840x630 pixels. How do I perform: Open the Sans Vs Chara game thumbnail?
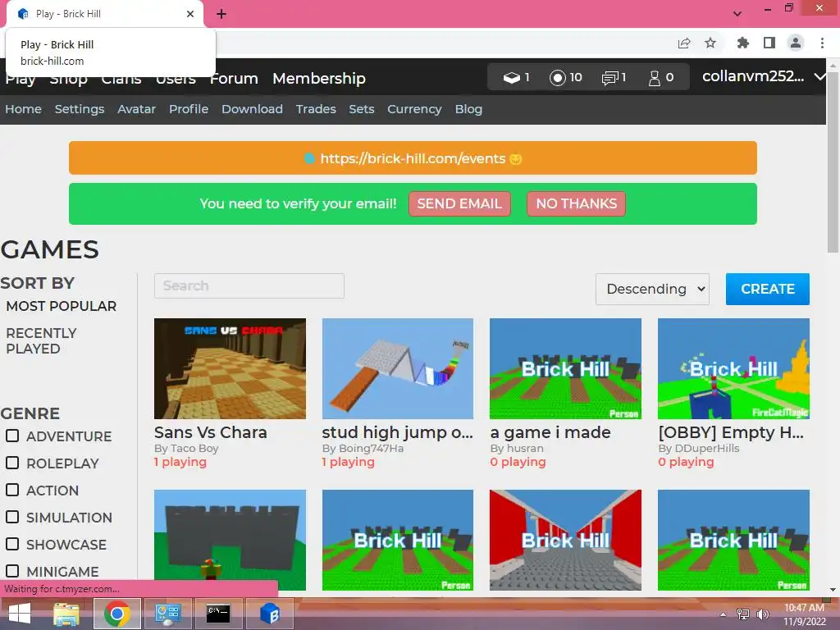coord(230,368)
